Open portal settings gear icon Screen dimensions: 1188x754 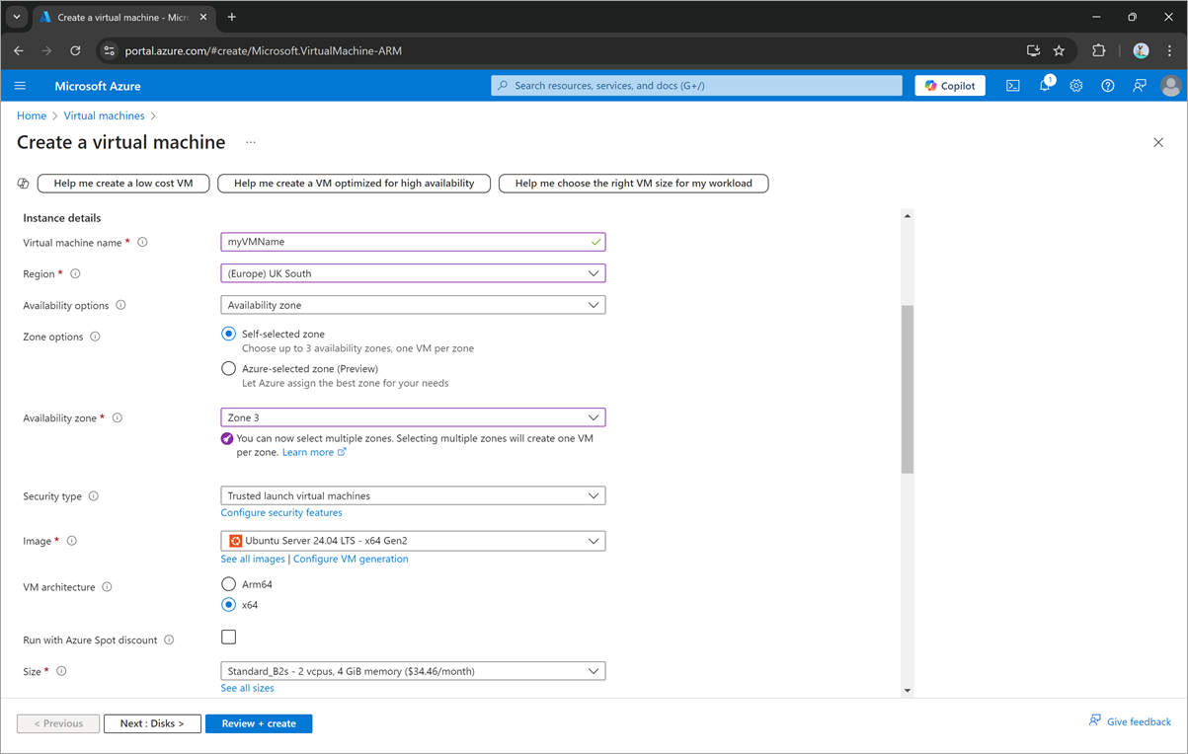coord(1075,86)
